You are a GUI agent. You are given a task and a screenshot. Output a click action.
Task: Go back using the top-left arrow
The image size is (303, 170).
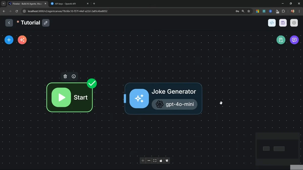(9, 23)
